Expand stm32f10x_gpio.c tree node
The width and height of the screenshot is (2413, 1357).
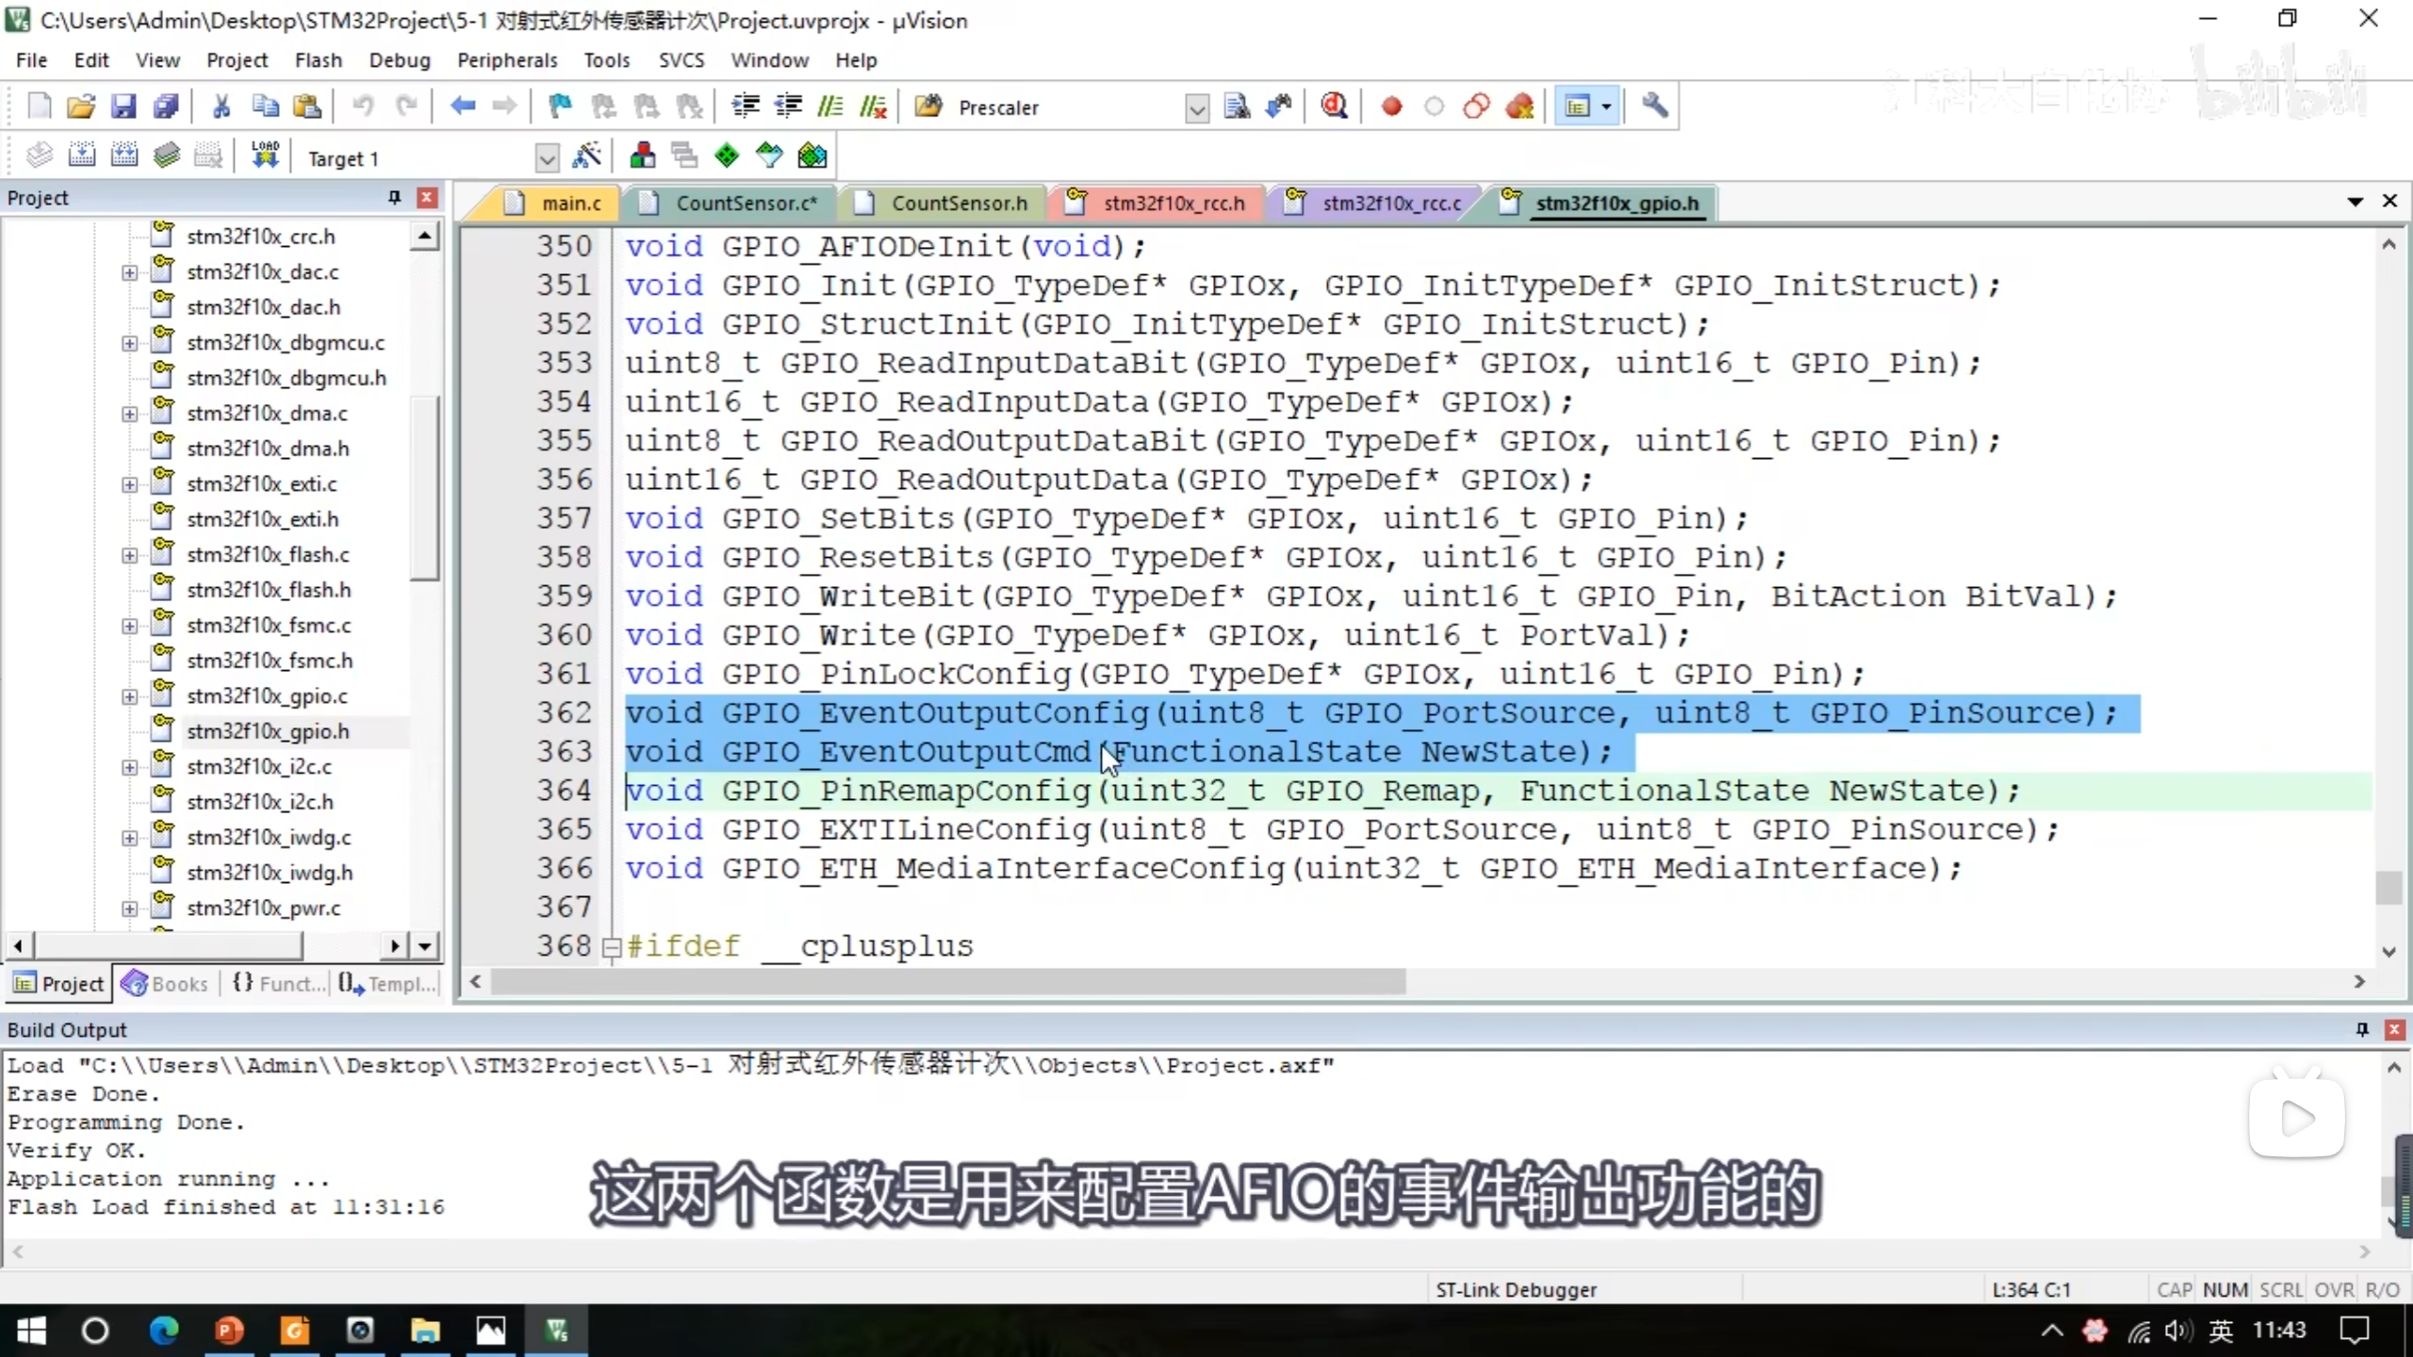click(x=129, y=696)
